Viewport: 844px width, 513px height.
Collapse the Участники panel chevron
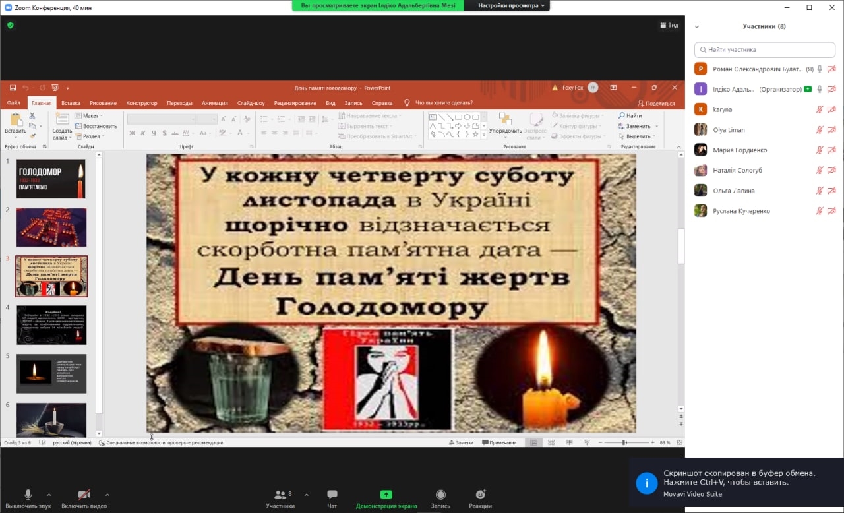[697, 26]
